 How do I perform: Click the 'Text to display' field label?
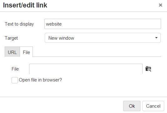19,24
